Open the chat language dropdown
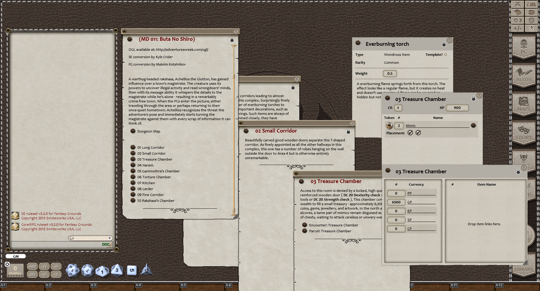 click(110, 238)
